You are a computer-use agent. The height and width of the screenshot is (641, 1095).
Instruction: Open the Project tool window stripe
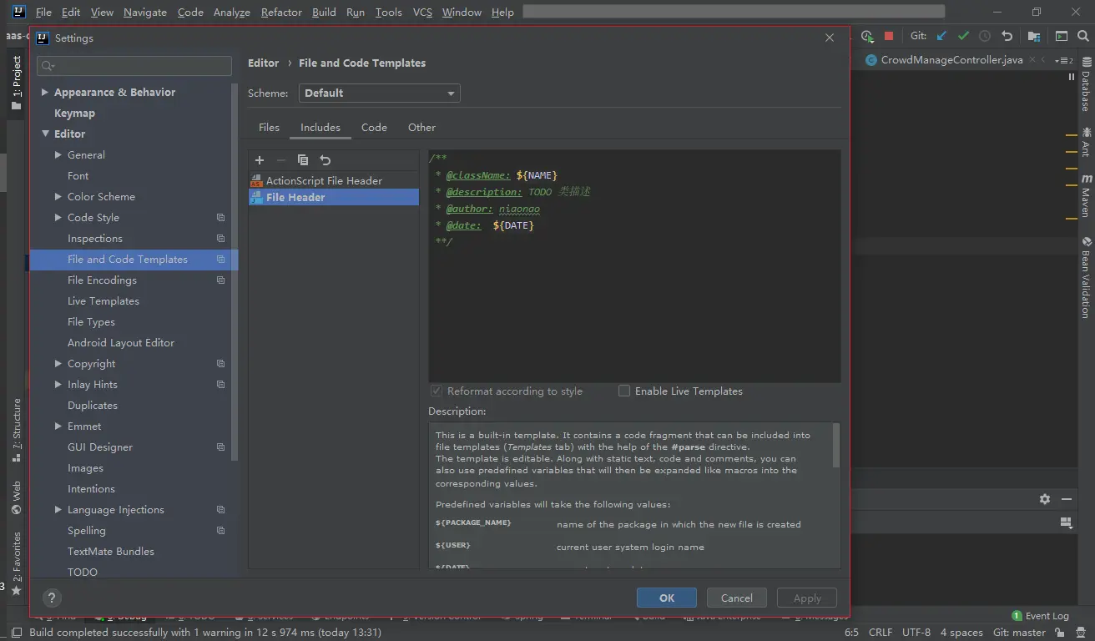tap(16, 82)
